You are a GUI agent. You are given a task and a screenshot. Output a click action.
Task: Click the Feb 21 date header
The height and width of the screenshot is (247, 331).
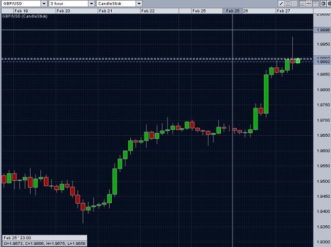tap(105, 11)
